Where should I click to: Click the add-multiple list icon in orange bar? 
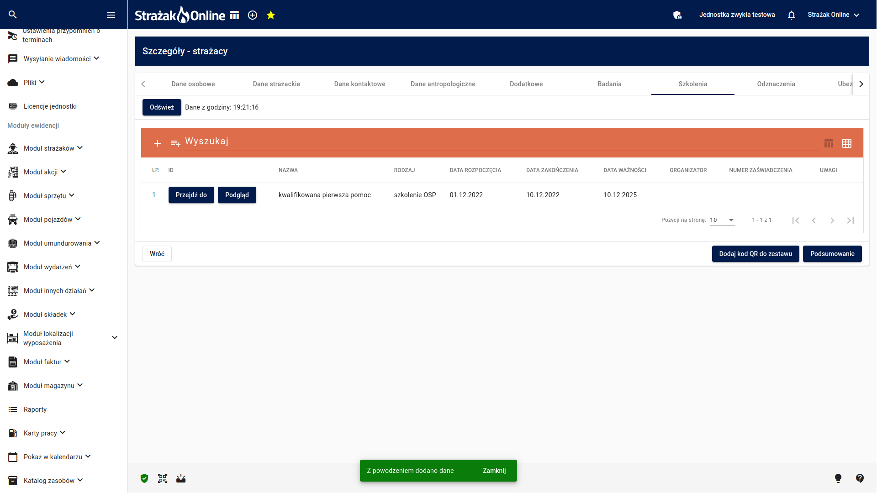pos(175,143)
